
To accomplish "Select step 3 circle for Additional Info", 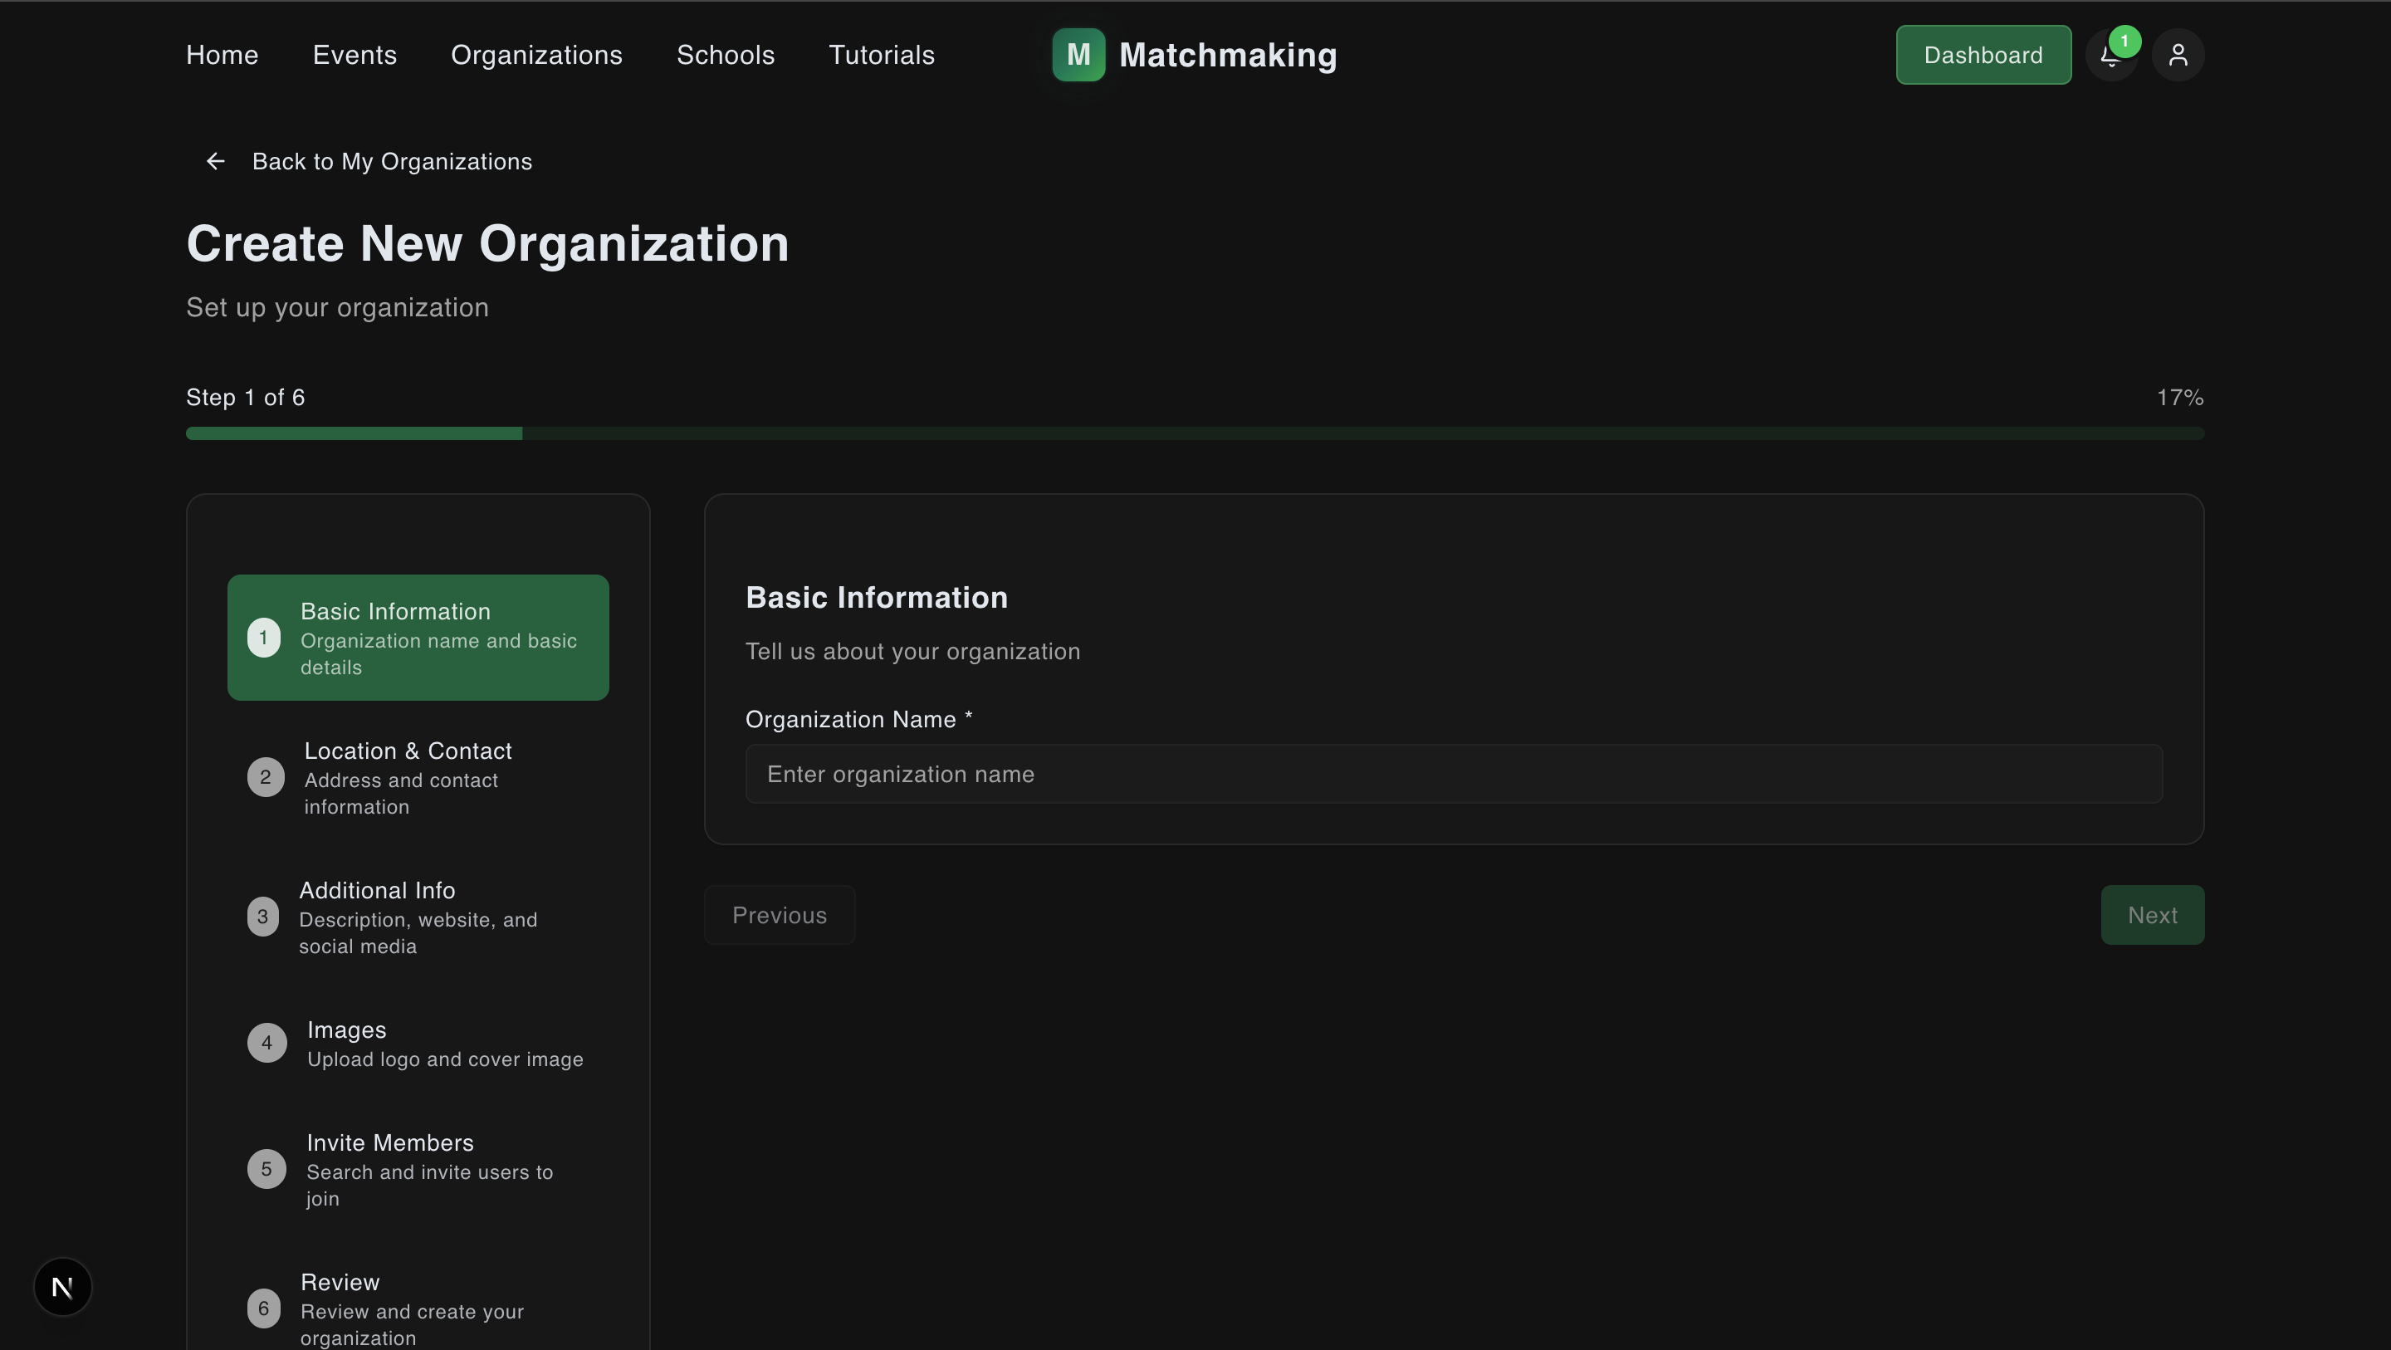I will (262, 917).
